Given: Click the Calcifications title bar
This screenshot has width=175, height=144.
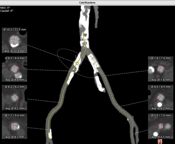Looking at the screenshot, I should pyautogui.click(x=87, y=2).
